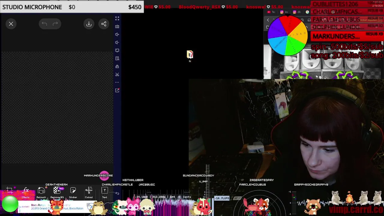Screen dimensions: 384x216
Task: Open the toolbox icon in emulator sidebar
Action: click(x=117, y=66)
